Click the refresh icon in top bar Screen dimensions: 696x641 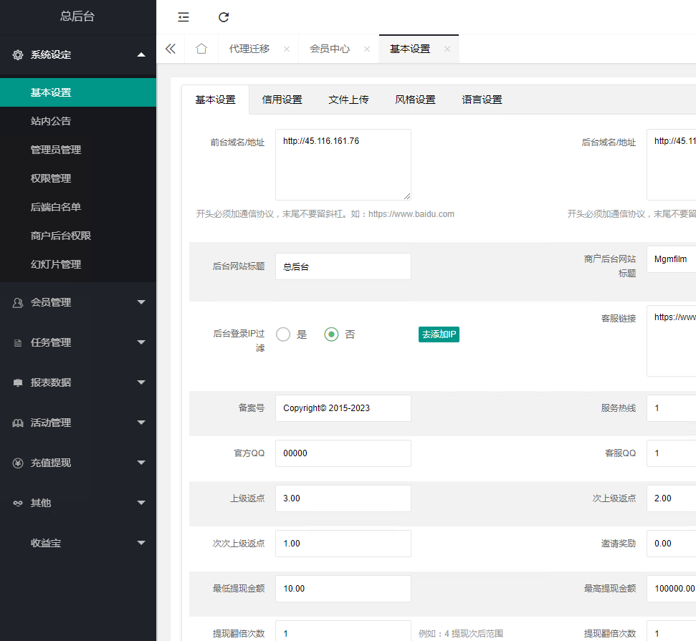coord(224,17)
